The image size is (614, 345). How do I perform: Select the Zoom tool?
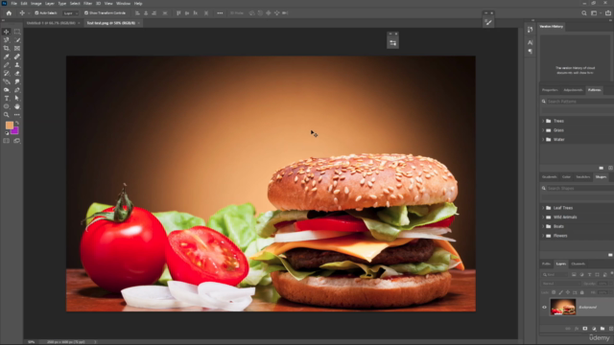[x=7, y=115]
